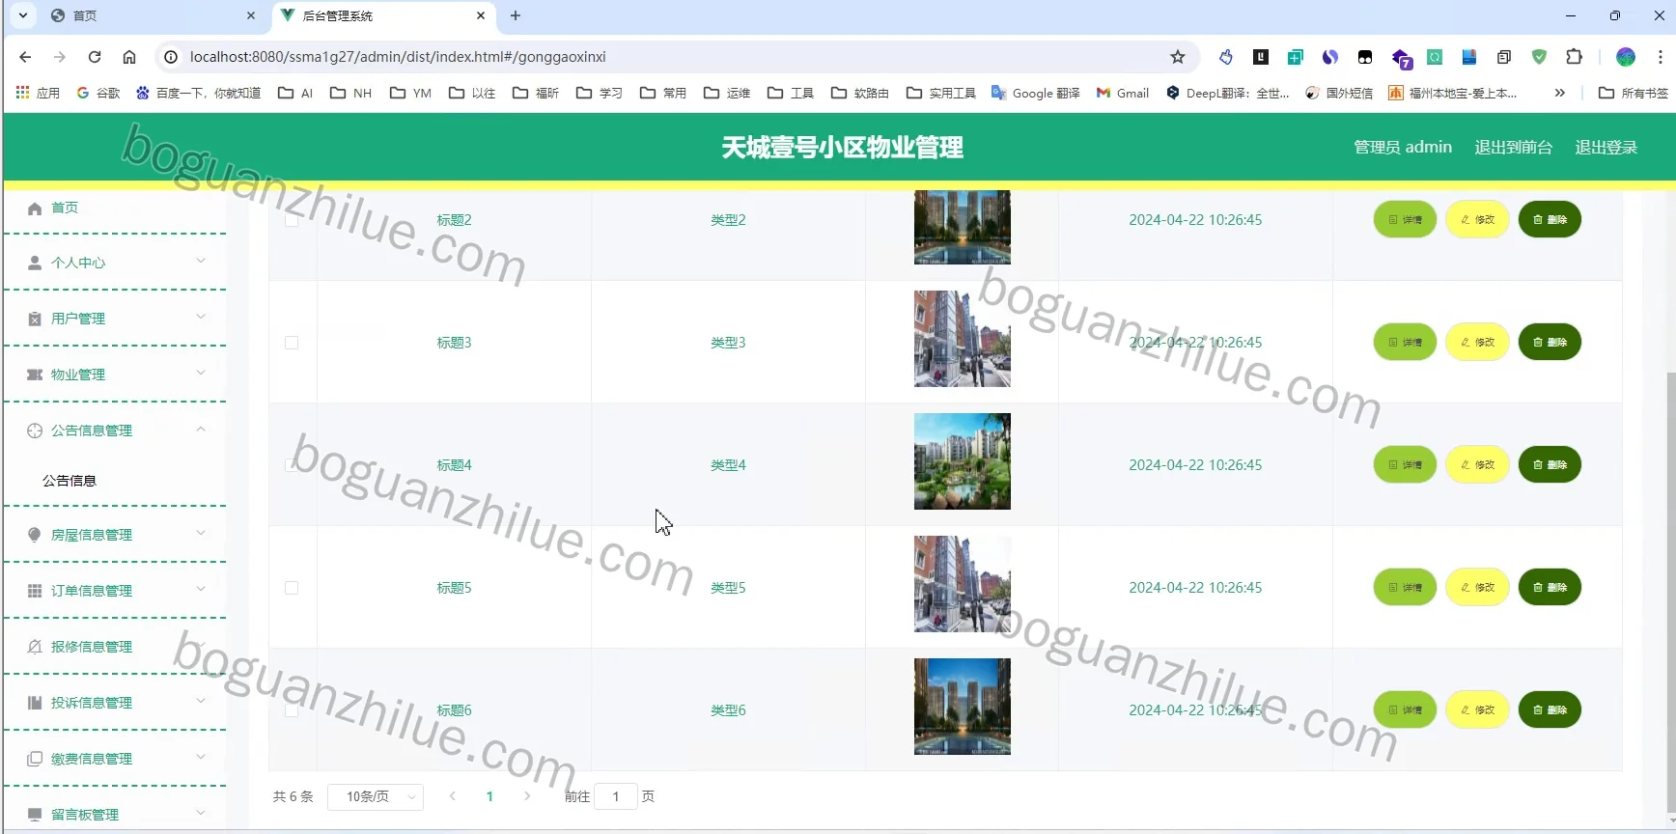Image resolution: width=1676 pixels, height=834 pixels.
Task: Click the browser home icon
Action: (129, 57)
